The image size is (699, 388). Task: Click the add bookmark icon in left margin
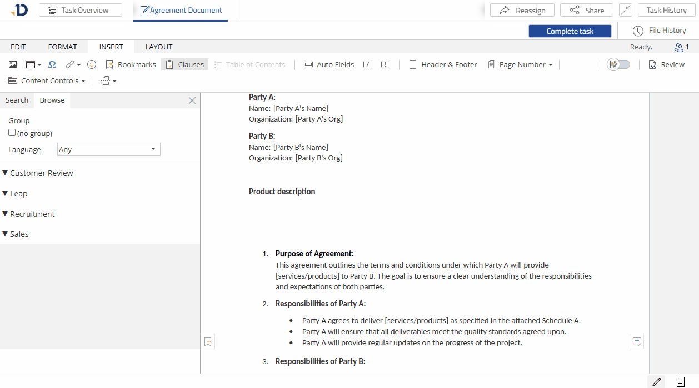click(208, 342)
